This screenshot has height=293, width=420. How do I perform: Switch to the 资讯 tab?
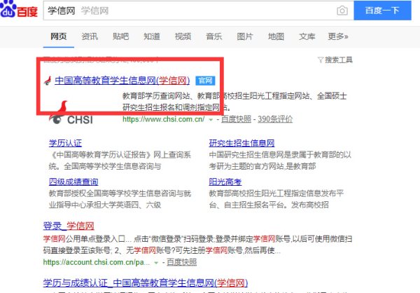coord(90,36)
